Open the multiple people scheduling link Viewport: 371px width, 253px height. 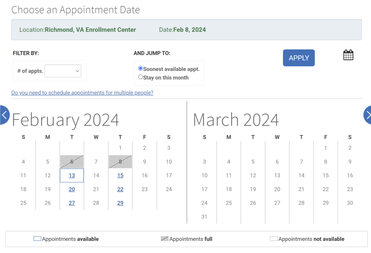(82, 93)
